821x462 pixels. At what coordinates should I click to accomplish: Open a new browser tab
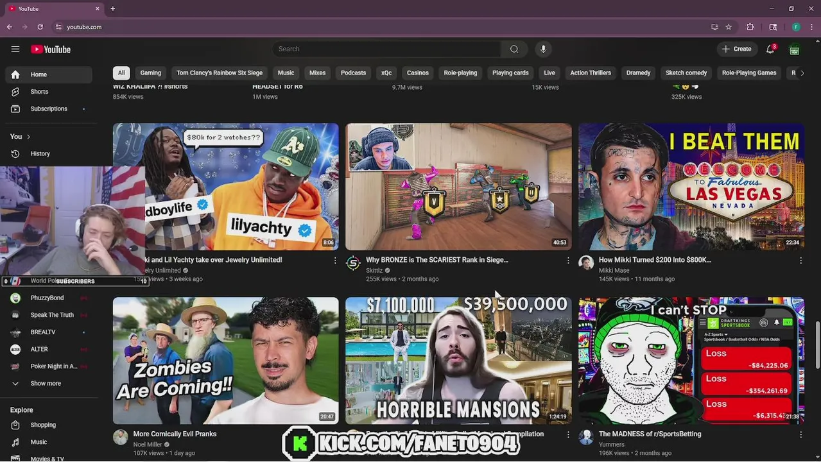coord(112,9)
